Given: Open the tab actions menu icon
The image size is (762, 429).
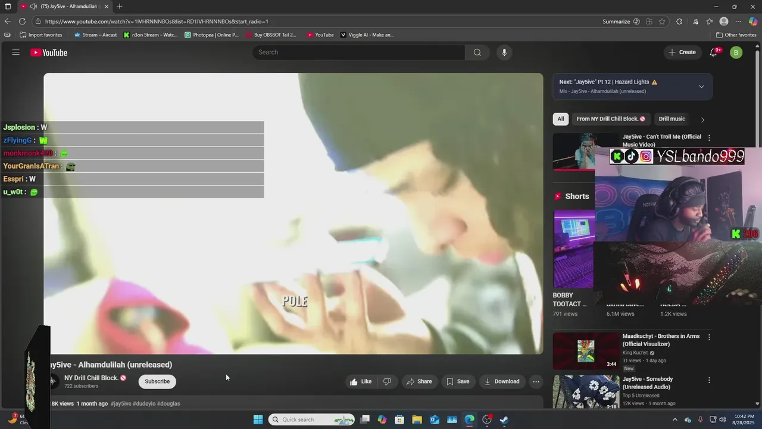Looking at the screenshot, I should click(8, 7).
